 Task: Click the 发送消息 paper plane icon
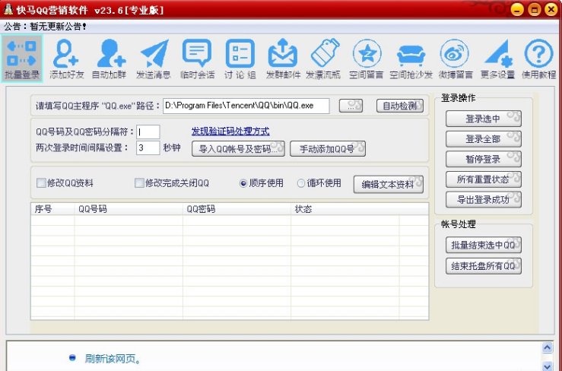pyautogui.click(x=154, y=59)
